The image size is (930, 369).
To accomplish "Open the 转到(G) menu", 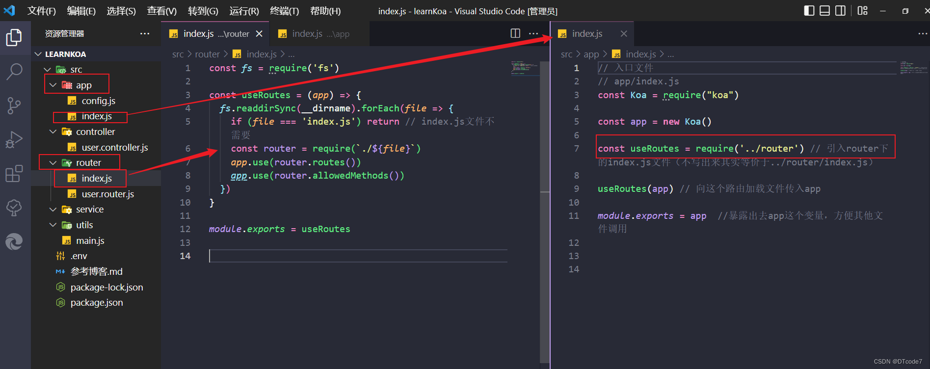I will (203, 11).
